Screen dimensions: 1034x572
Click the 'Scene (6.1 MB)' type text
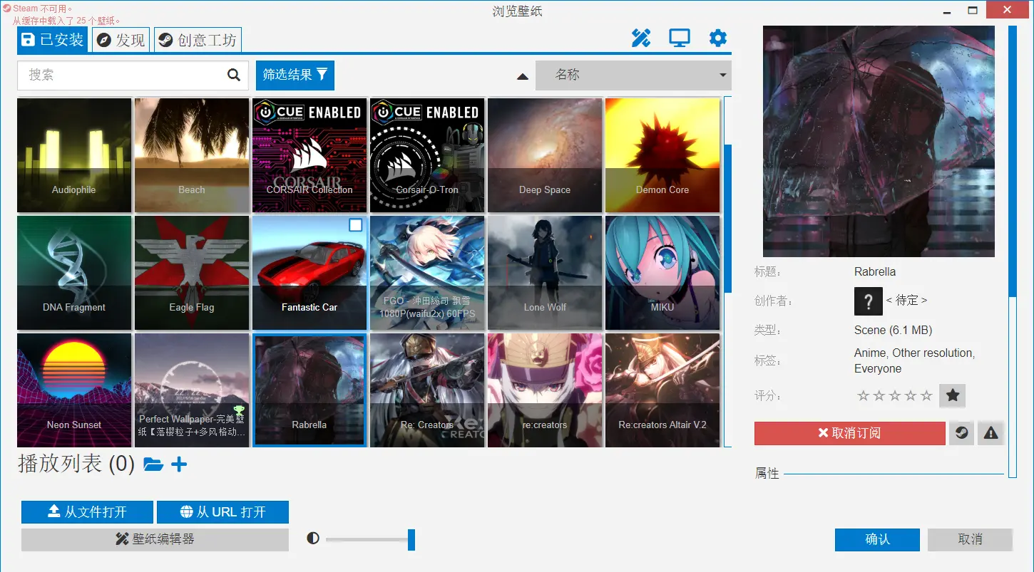click(x=893, y=331)
